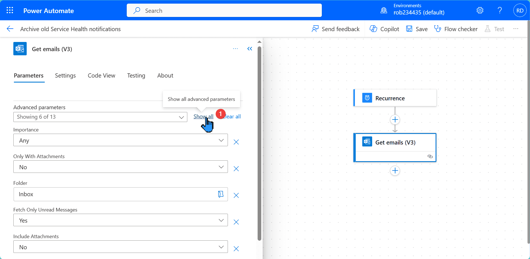Screen dimensions: 530x259
Task: Open the app launcher grid
Action: [x=10, y=11]
